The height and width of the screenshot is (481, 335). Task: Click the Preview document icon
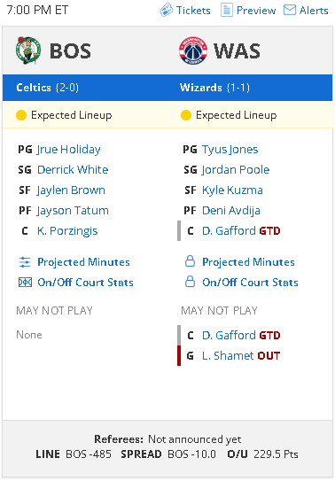(x=227, y=10)
